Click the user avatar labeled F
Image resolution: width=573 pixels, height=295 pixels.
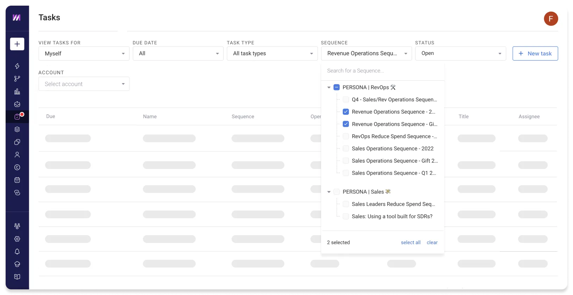pyautogui.click(x=551, y=19)
